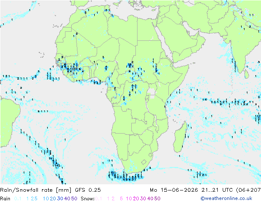The height and width of the screenshot is (202, 261).
Task: Click the "117" rainfall value at the right edge
Action: (258, 116)
